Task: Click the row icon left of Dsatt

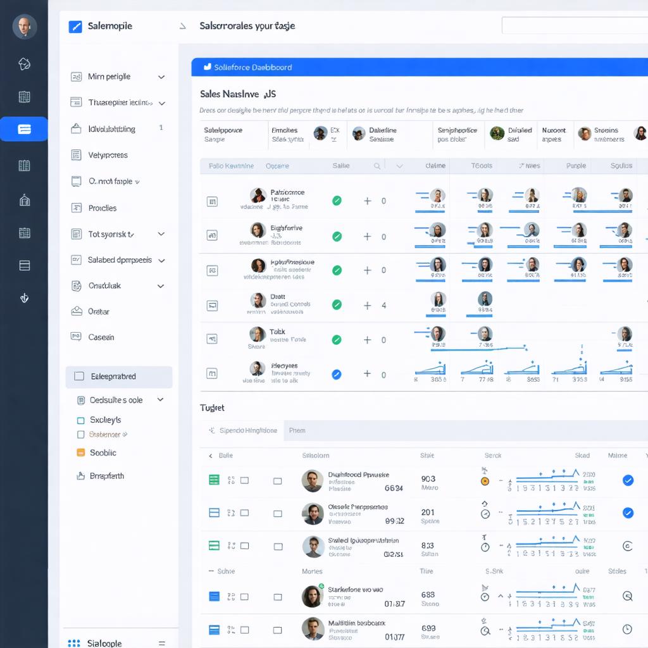Action: click(212, 306)
